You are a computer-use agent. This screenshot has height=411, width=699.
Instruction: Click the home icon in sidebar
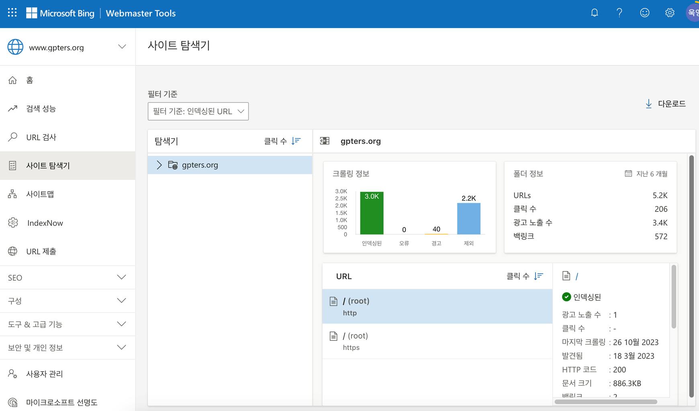(x=12, y=80)
